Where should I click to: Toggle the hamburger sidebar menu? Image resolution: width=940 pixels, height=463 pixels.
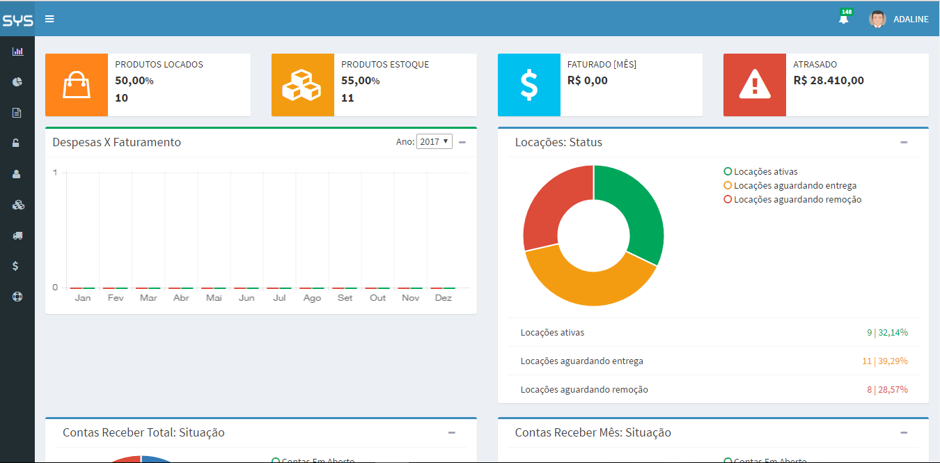coord(49,19)
